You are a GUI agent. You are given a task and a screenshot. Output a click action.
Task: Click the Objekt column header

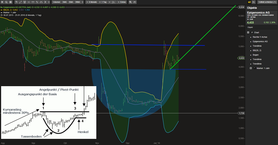pyautogui.click(x=262, y=27)
